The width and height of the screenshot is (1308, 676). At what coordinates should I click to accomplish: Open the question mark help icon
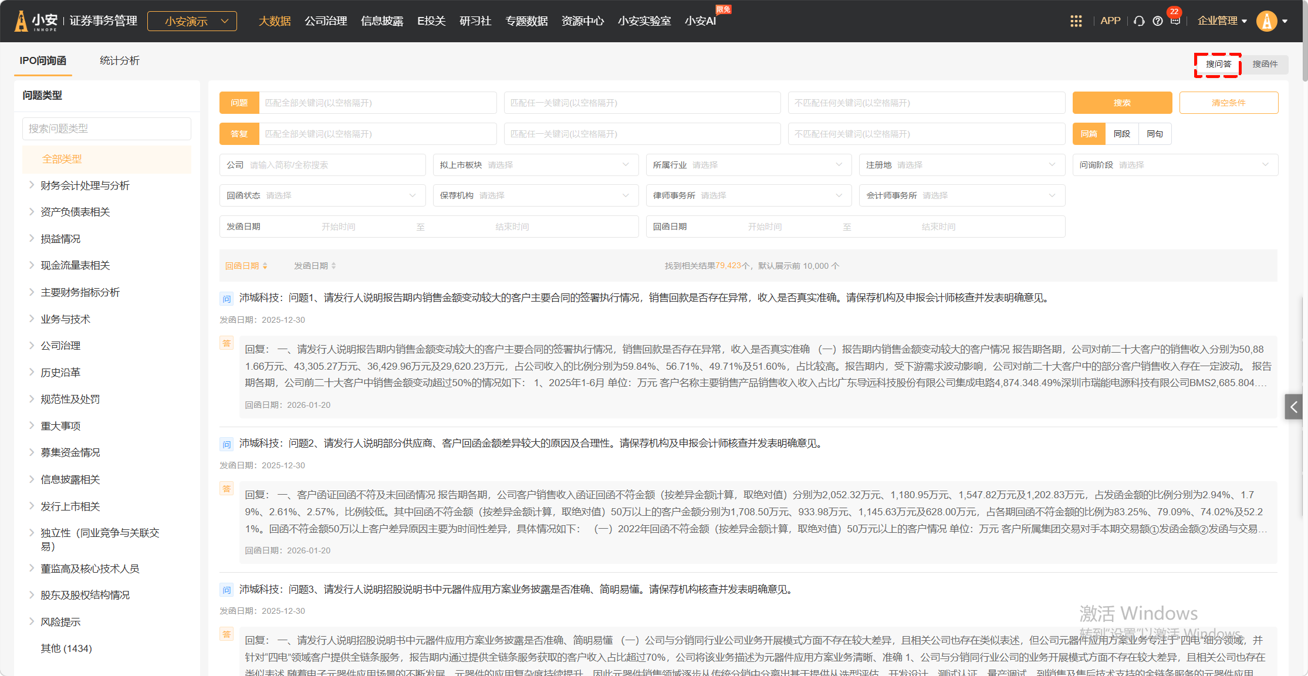(x=1157, y=21)
